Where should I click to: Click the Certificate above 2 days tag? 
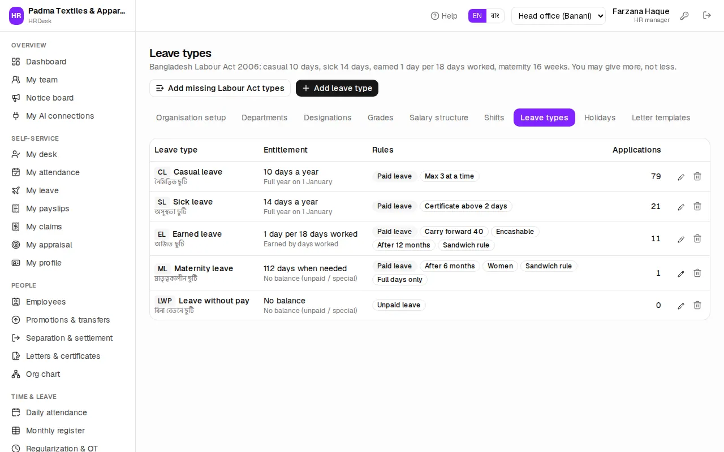point(466,206)
